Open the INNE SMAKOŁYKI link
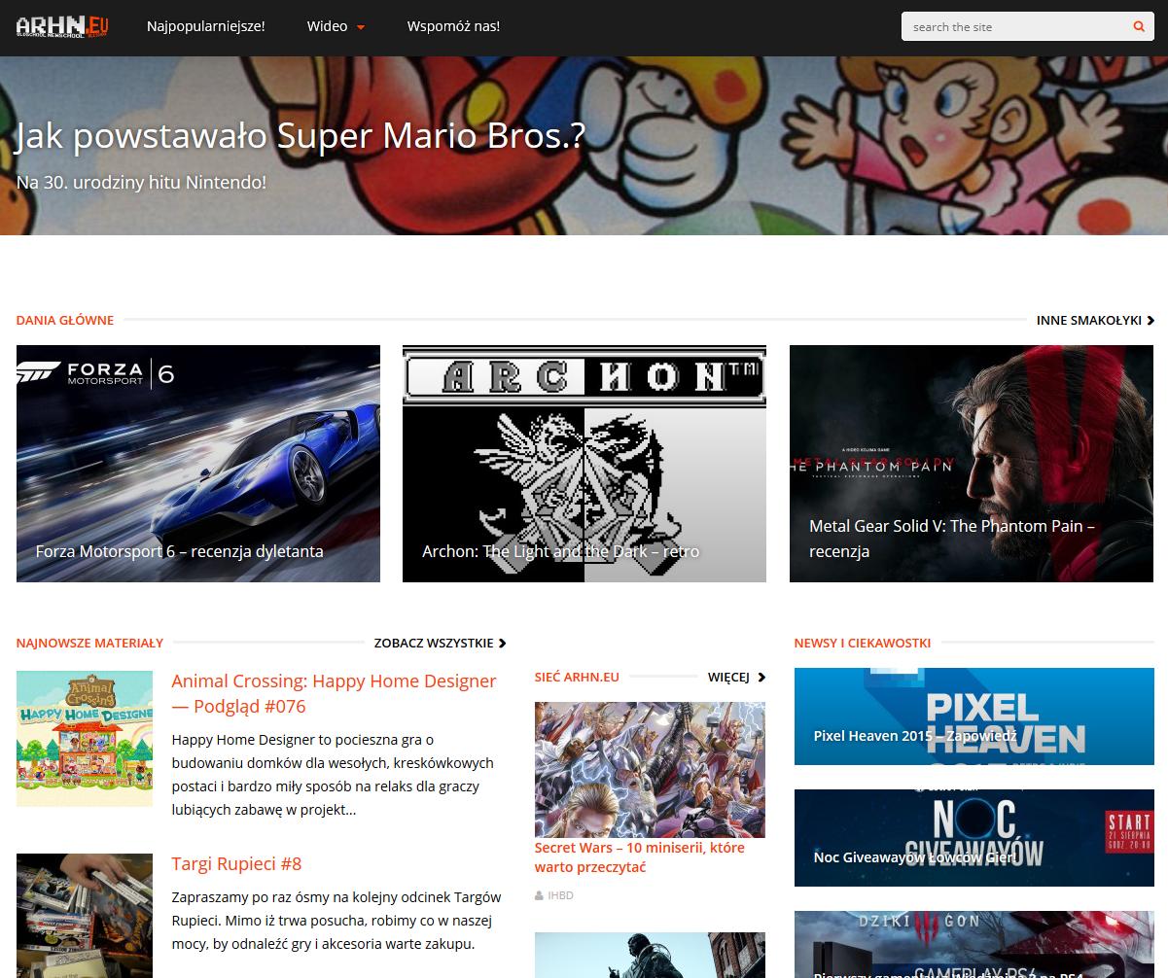Viewport: 1168px width, 978px height. pos(1089,320)
